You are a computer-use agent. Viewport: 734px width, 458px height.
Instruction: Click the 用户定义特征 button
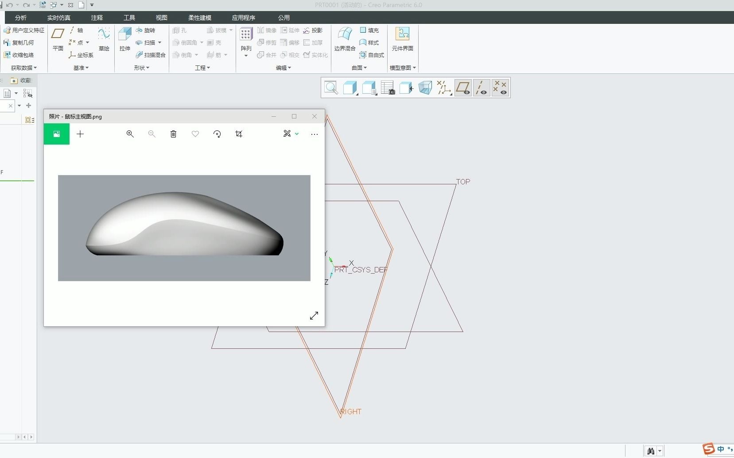coord(24,31)
